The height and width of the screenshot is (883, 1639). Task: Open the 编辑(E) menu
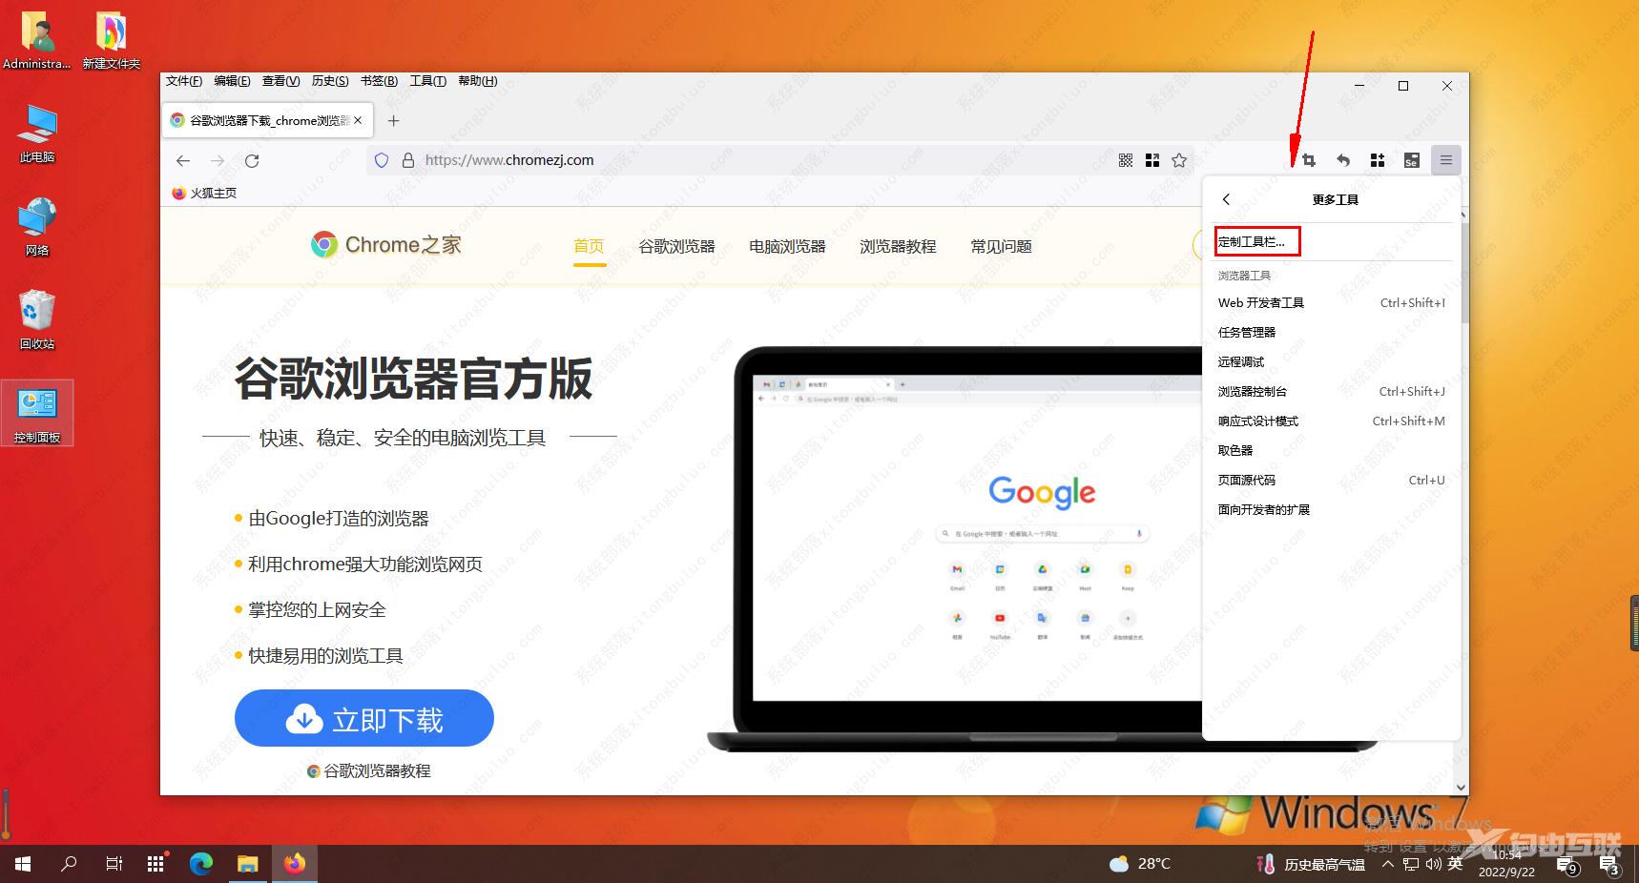click(x=232, y=81)
